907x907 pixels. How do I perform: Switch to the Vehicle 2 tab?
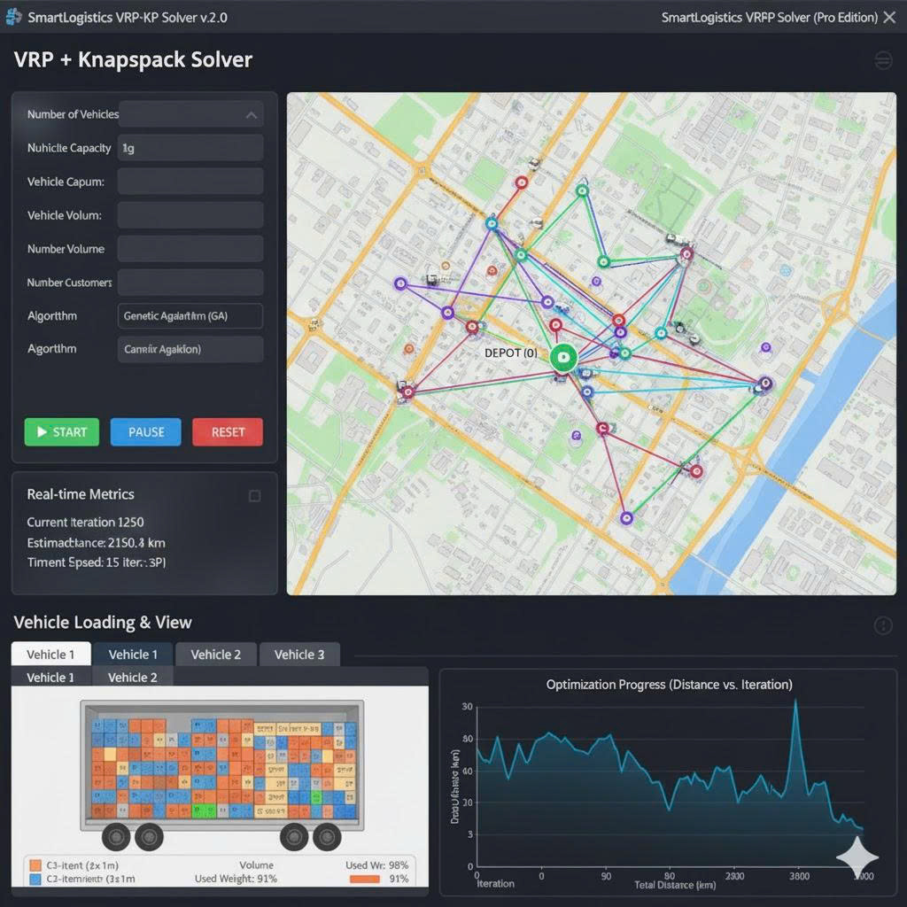(215, 654)
